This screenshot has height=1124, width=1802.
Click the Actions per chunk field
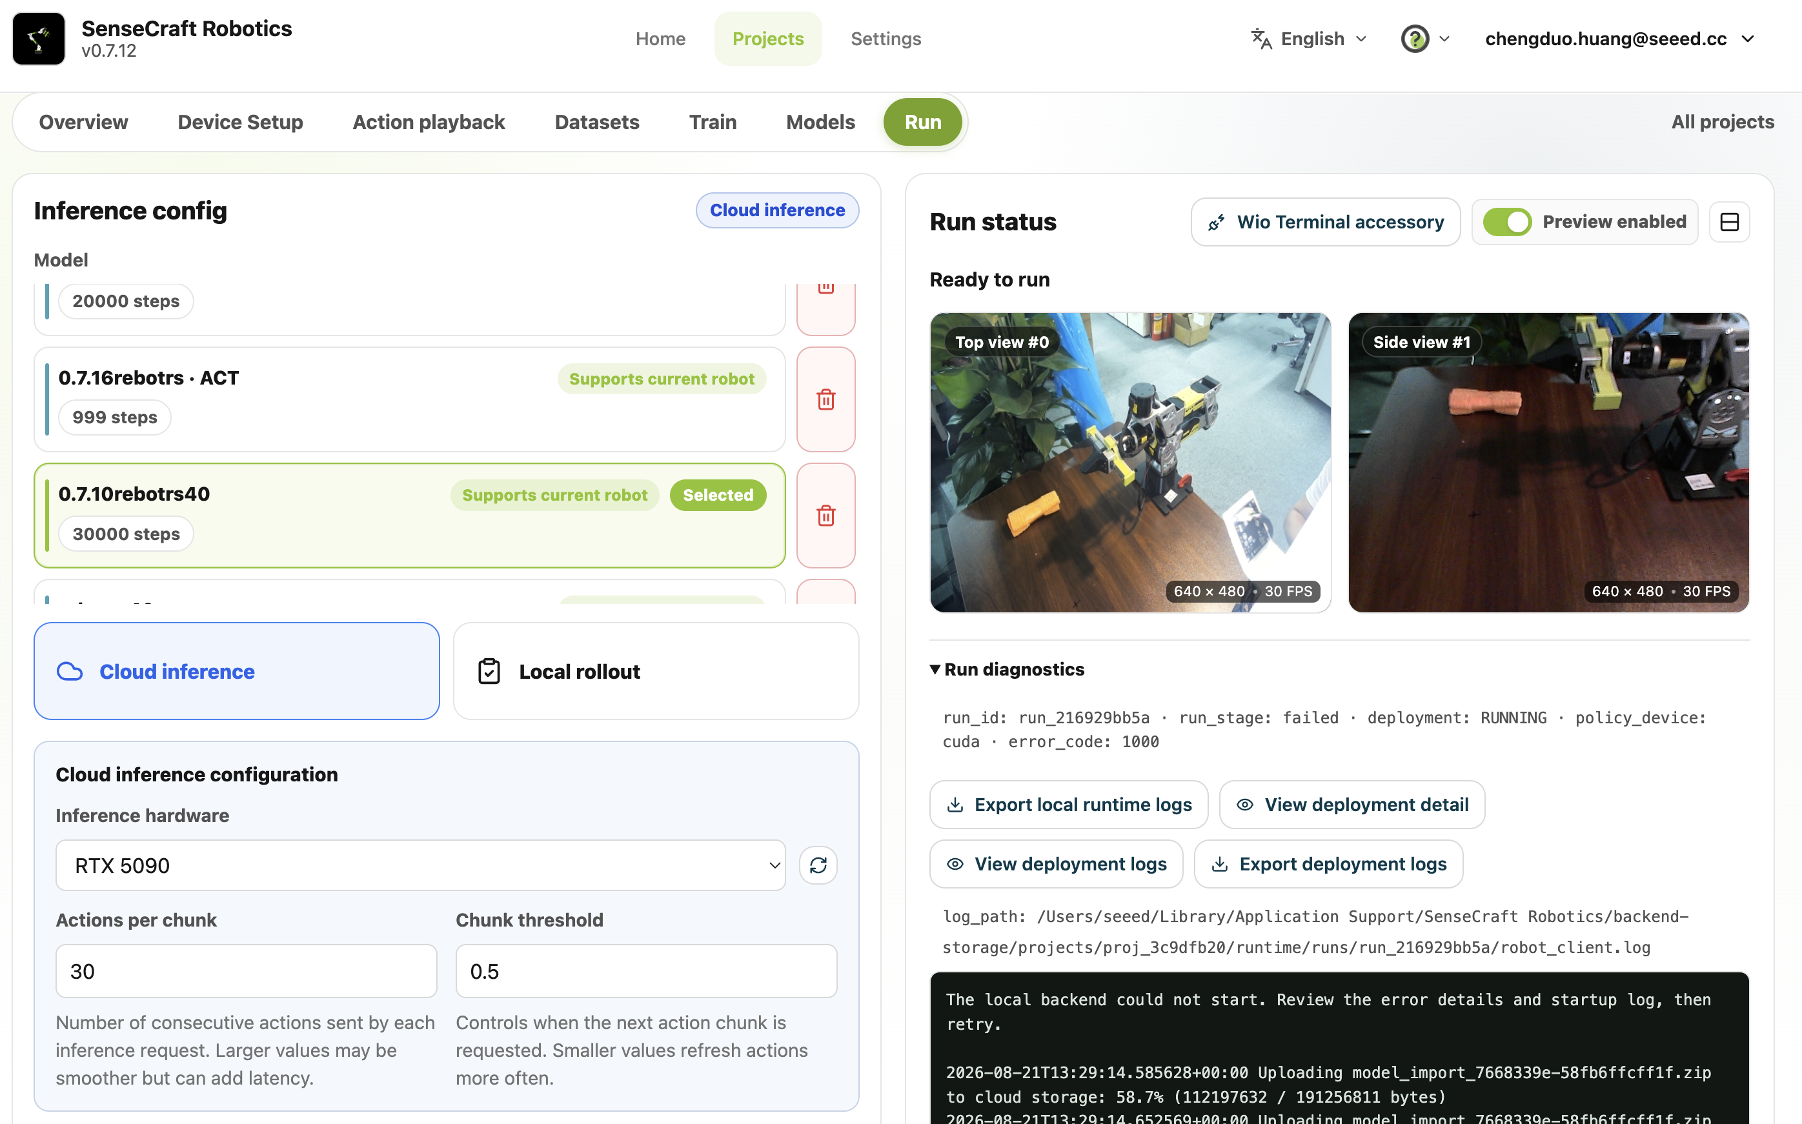(246, 971)
